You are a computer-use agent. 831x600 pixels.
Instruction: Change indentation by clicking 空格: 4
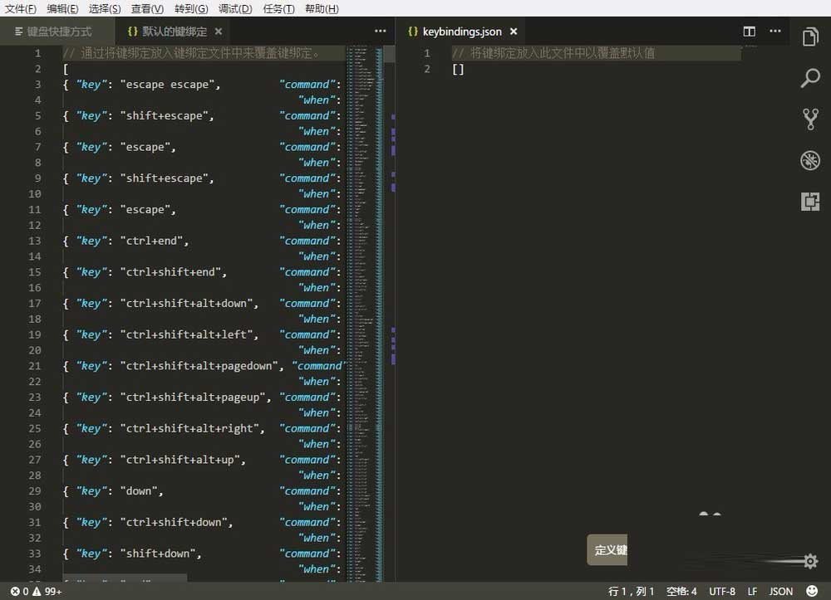pos(681,591)
